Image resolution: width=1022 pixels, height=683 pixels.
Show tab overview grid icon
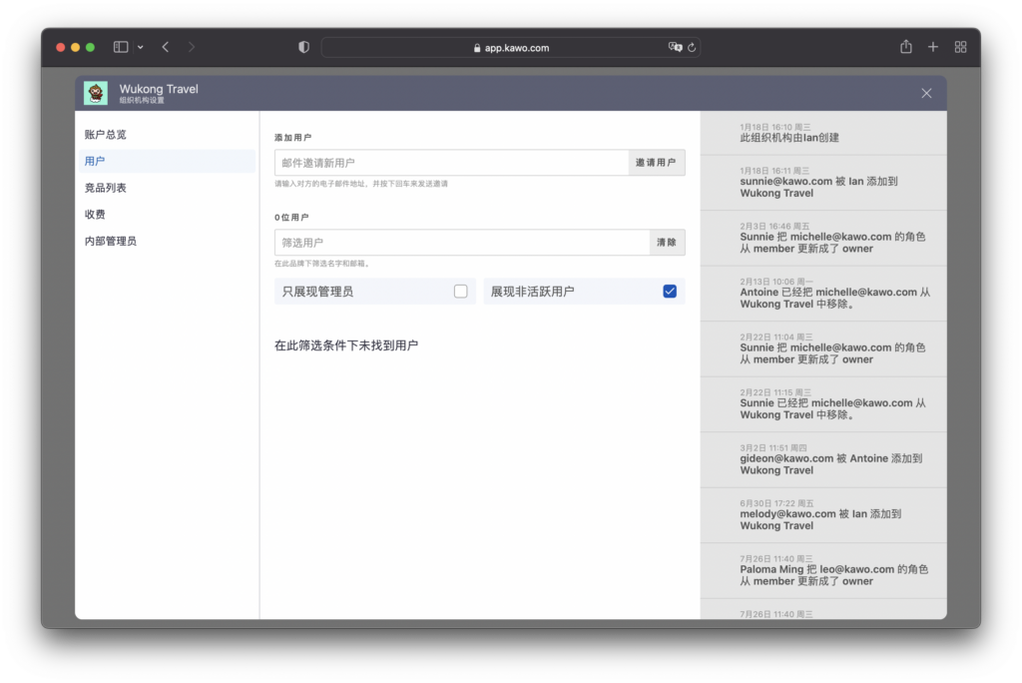(x=960, y=47)
